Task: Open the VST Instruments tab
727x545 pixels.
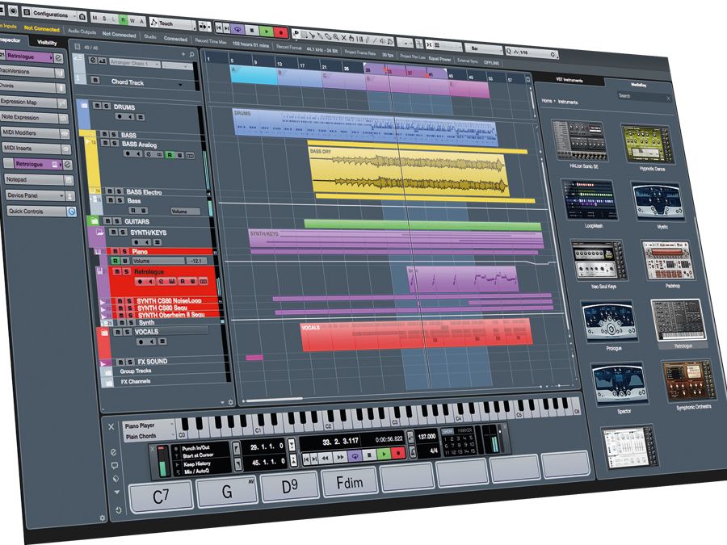Action: (x=569, y=80)
